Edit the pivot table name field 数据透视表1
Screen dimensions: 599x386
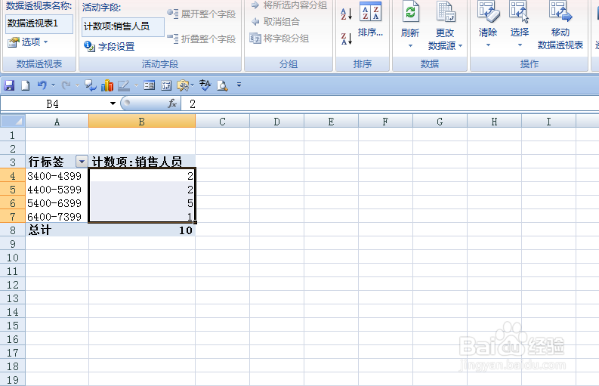(39, 23)
